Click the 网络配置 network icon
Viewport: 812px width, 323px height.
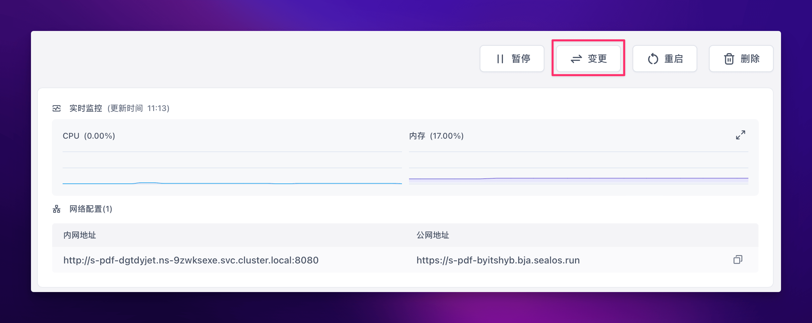pos(57,209)
